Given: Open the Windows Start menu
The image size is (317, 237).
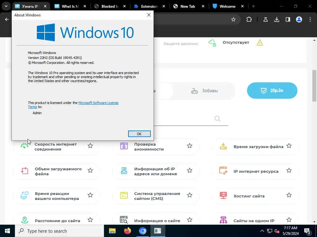Looking at the screenshot, I should coord(7,231).
